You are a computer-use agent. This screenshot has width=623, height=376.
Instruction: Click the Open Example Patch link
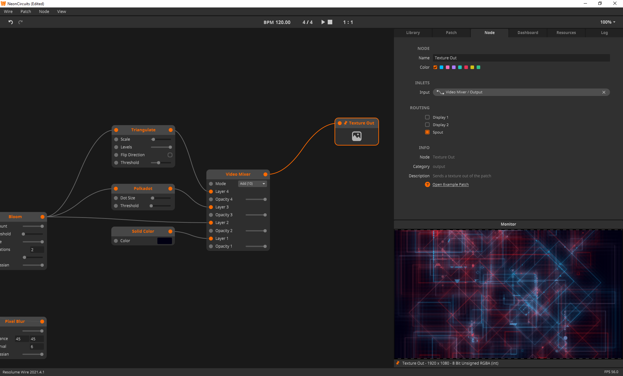click(x=450, y=184)
